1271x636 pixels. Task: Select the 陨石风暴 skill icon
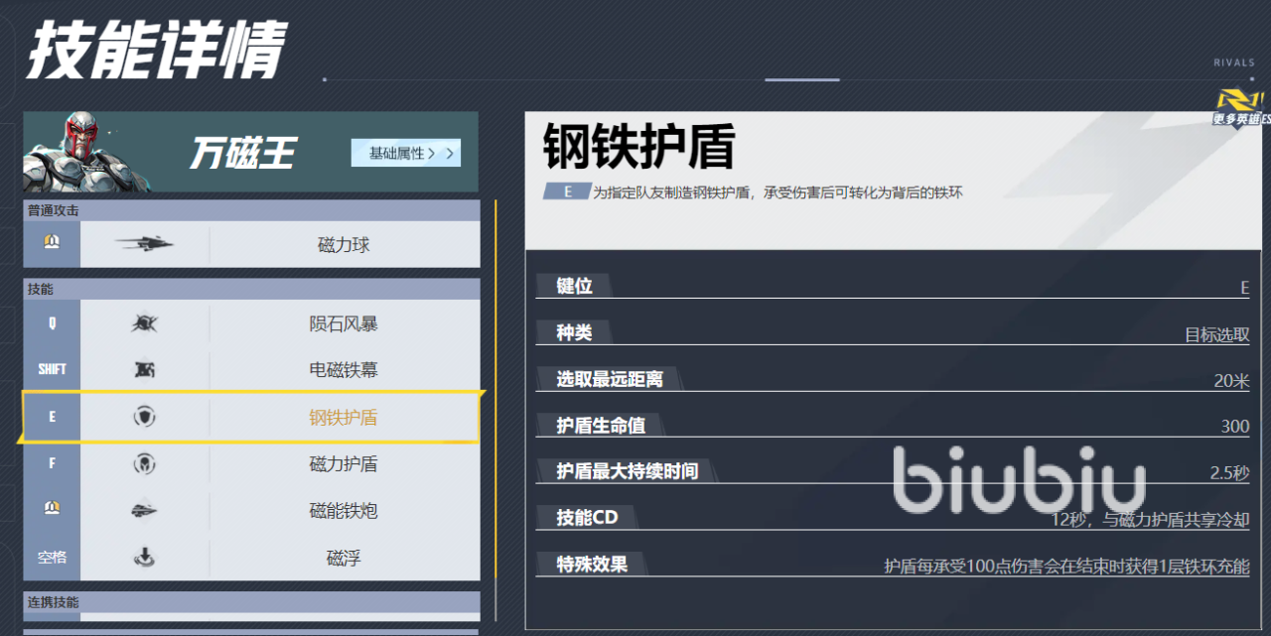(x=144, y=323)
